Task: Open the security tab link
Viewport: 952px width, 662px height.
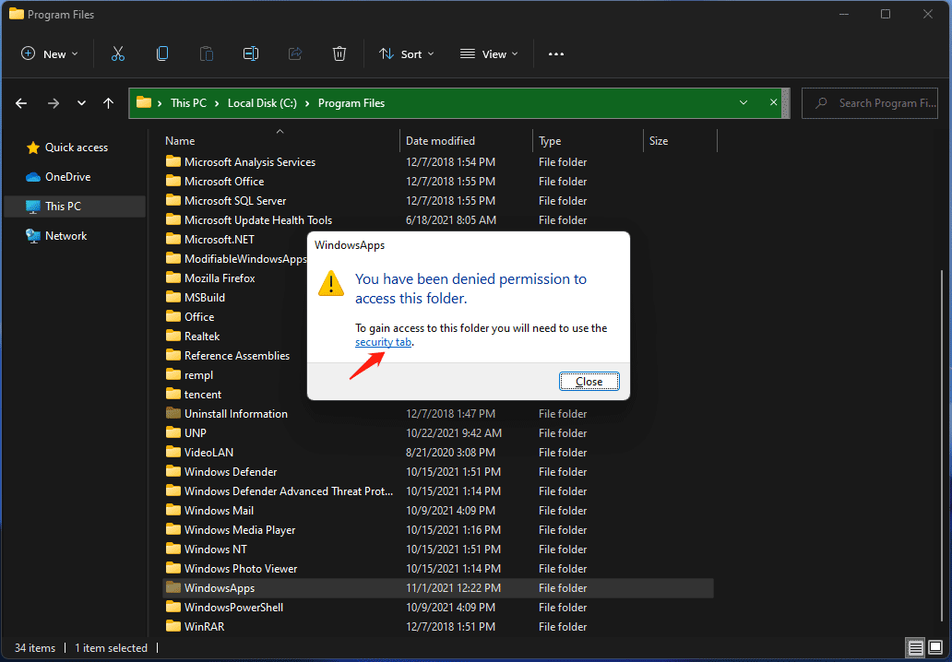Action: (x=383, y=342)
